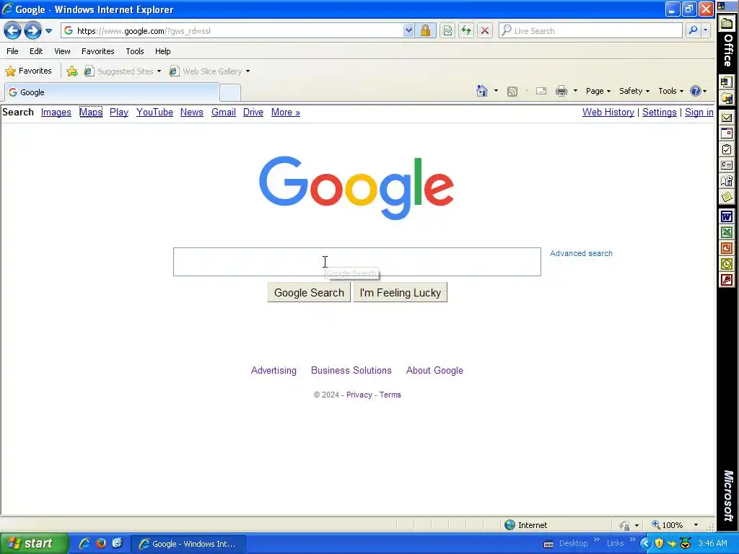Open the YouTube link
This screenshot has height=554, width=739.
[x=154, y=112]
